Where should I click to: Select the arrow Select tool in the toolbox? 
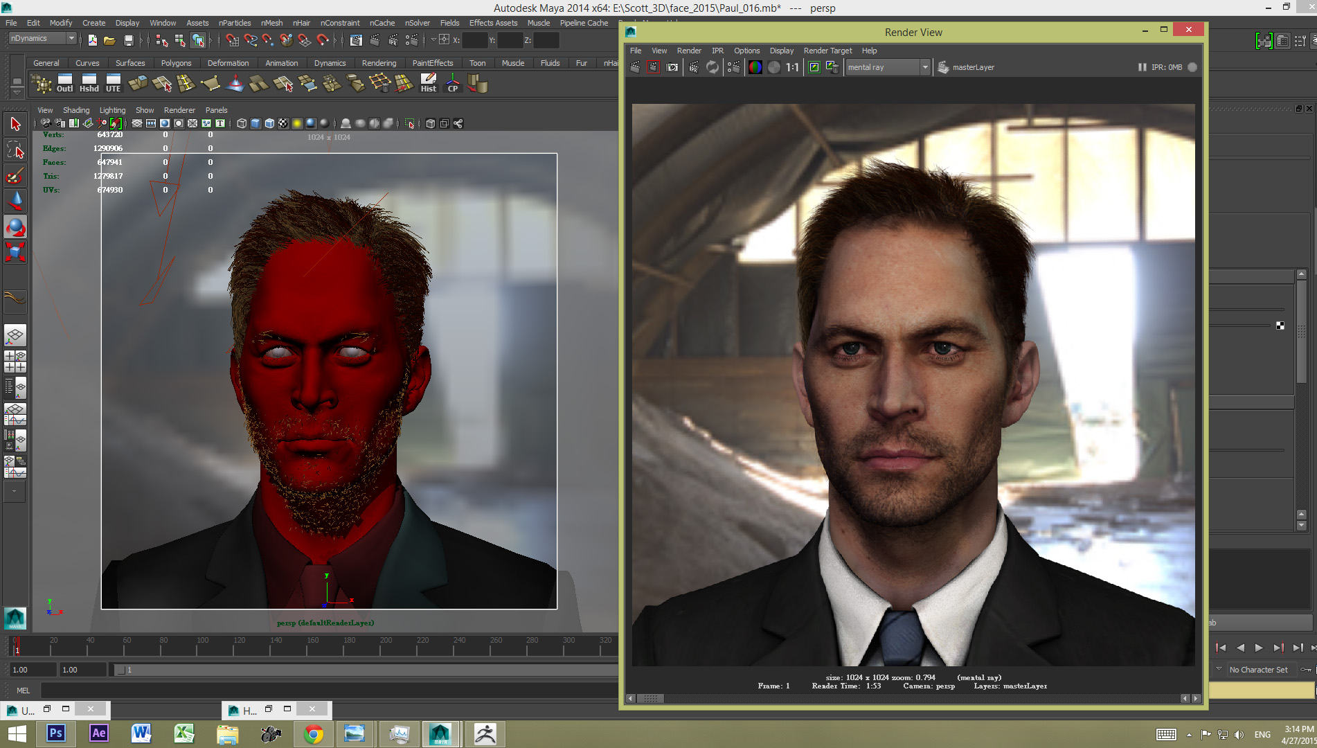coord(15,125)
